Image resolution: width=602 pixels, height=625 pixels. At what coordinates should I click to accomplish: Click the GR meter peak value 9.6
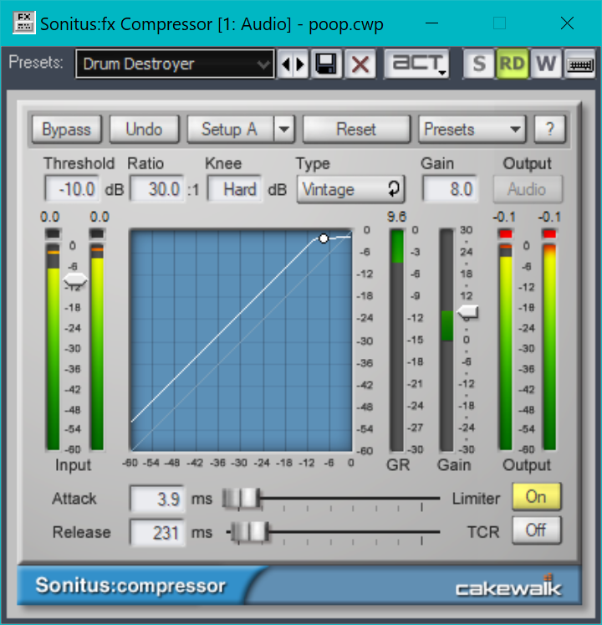tap(396, 217)
